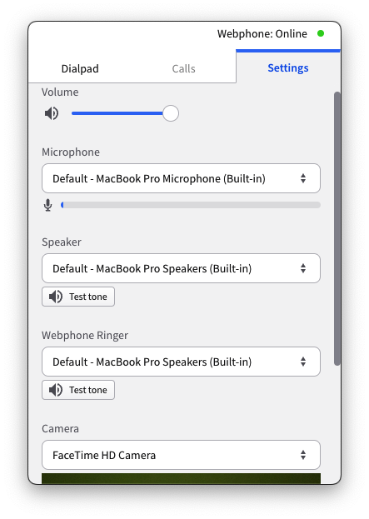This screenshot has height=519, width=369.
Task: Click the green online status indicator
Action: [321, 33]
